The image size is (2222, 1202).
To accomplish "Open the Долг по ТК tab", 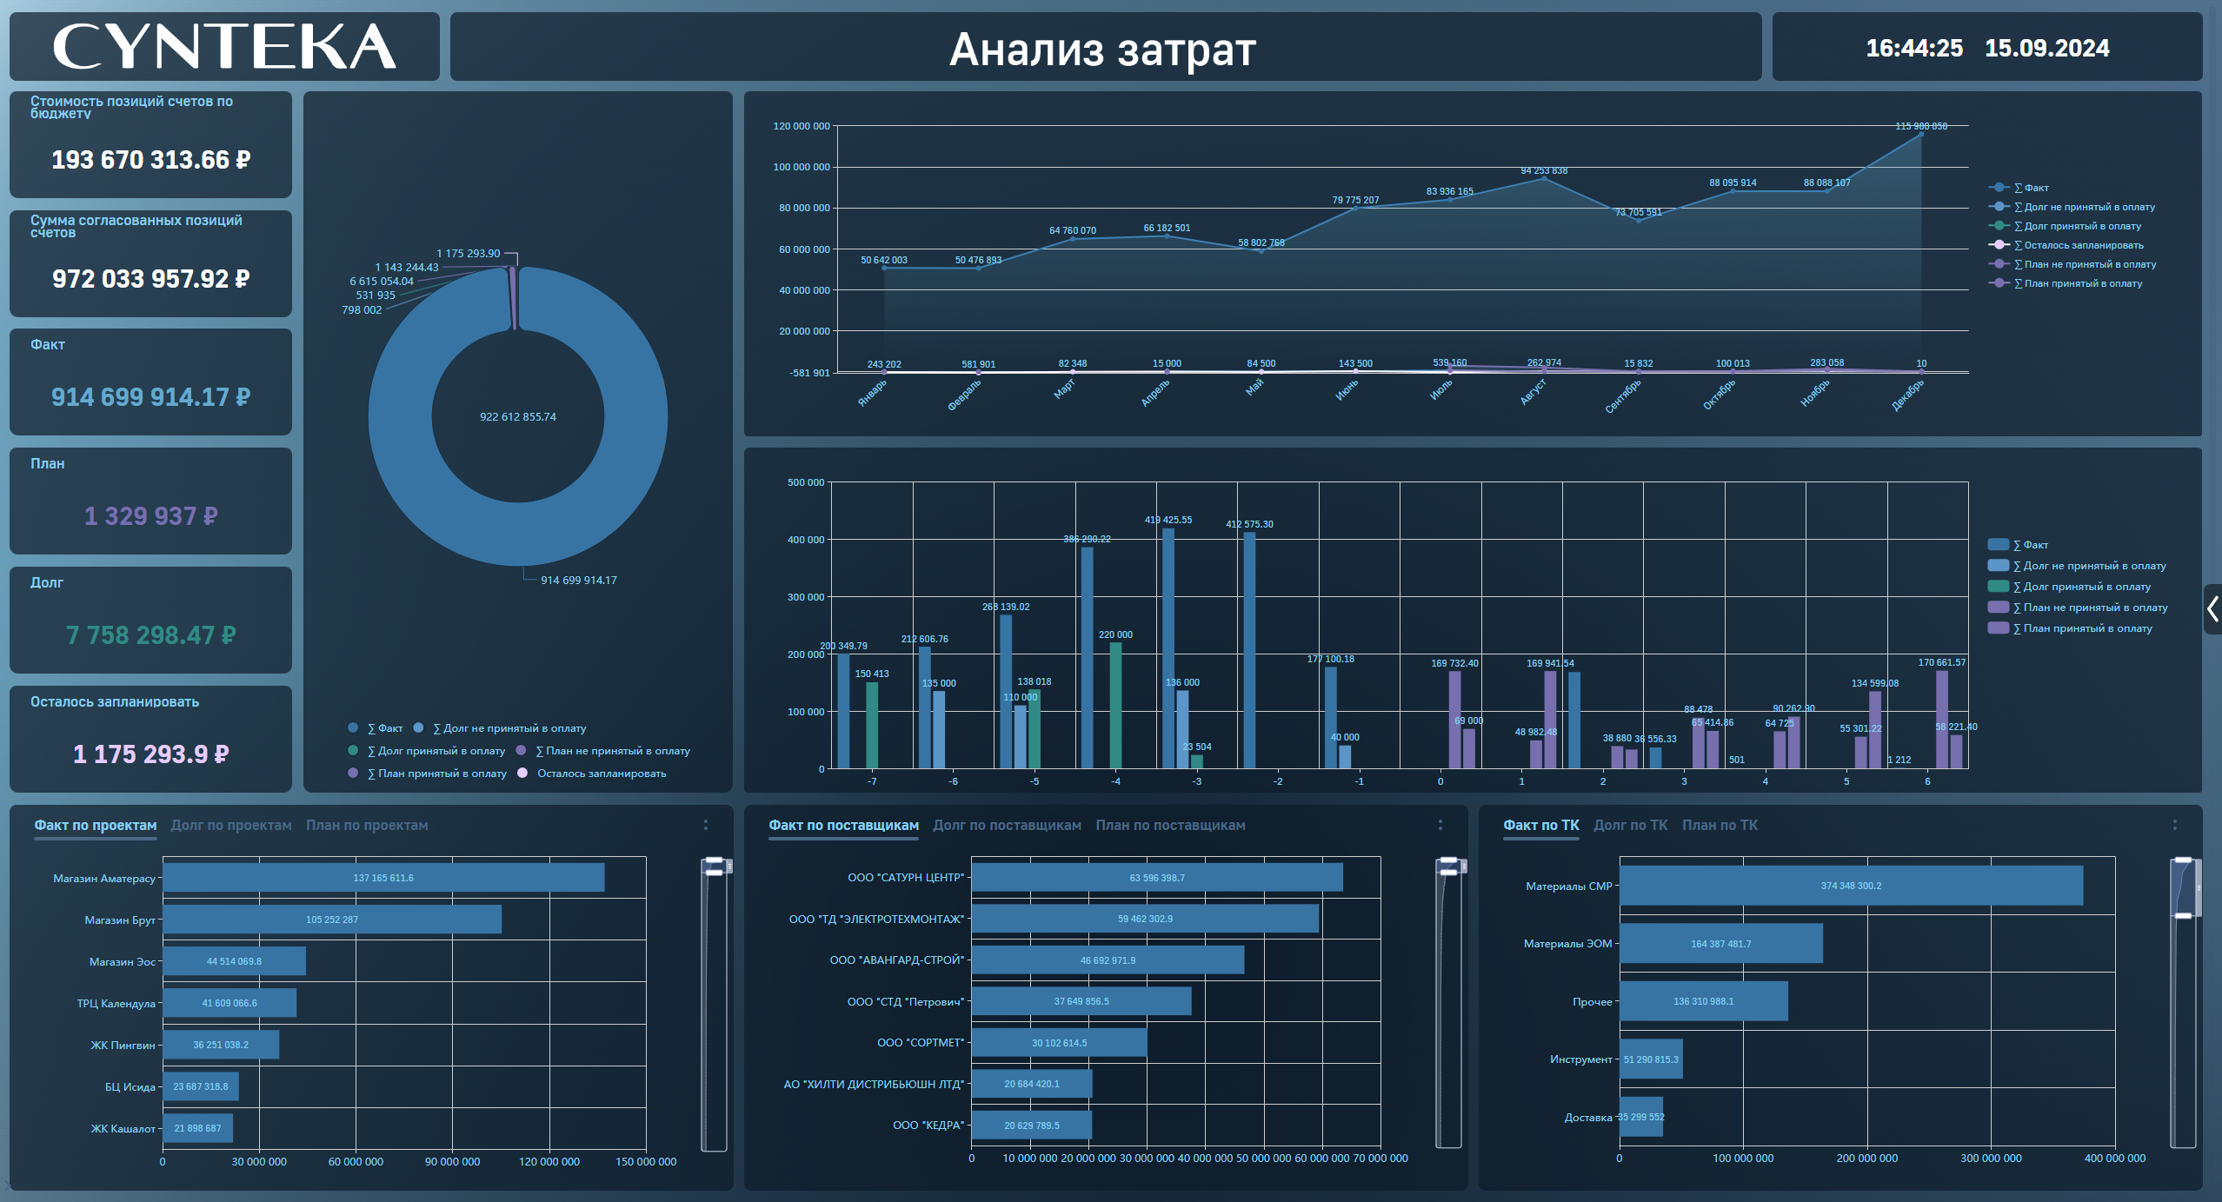I will point(1630,825).
